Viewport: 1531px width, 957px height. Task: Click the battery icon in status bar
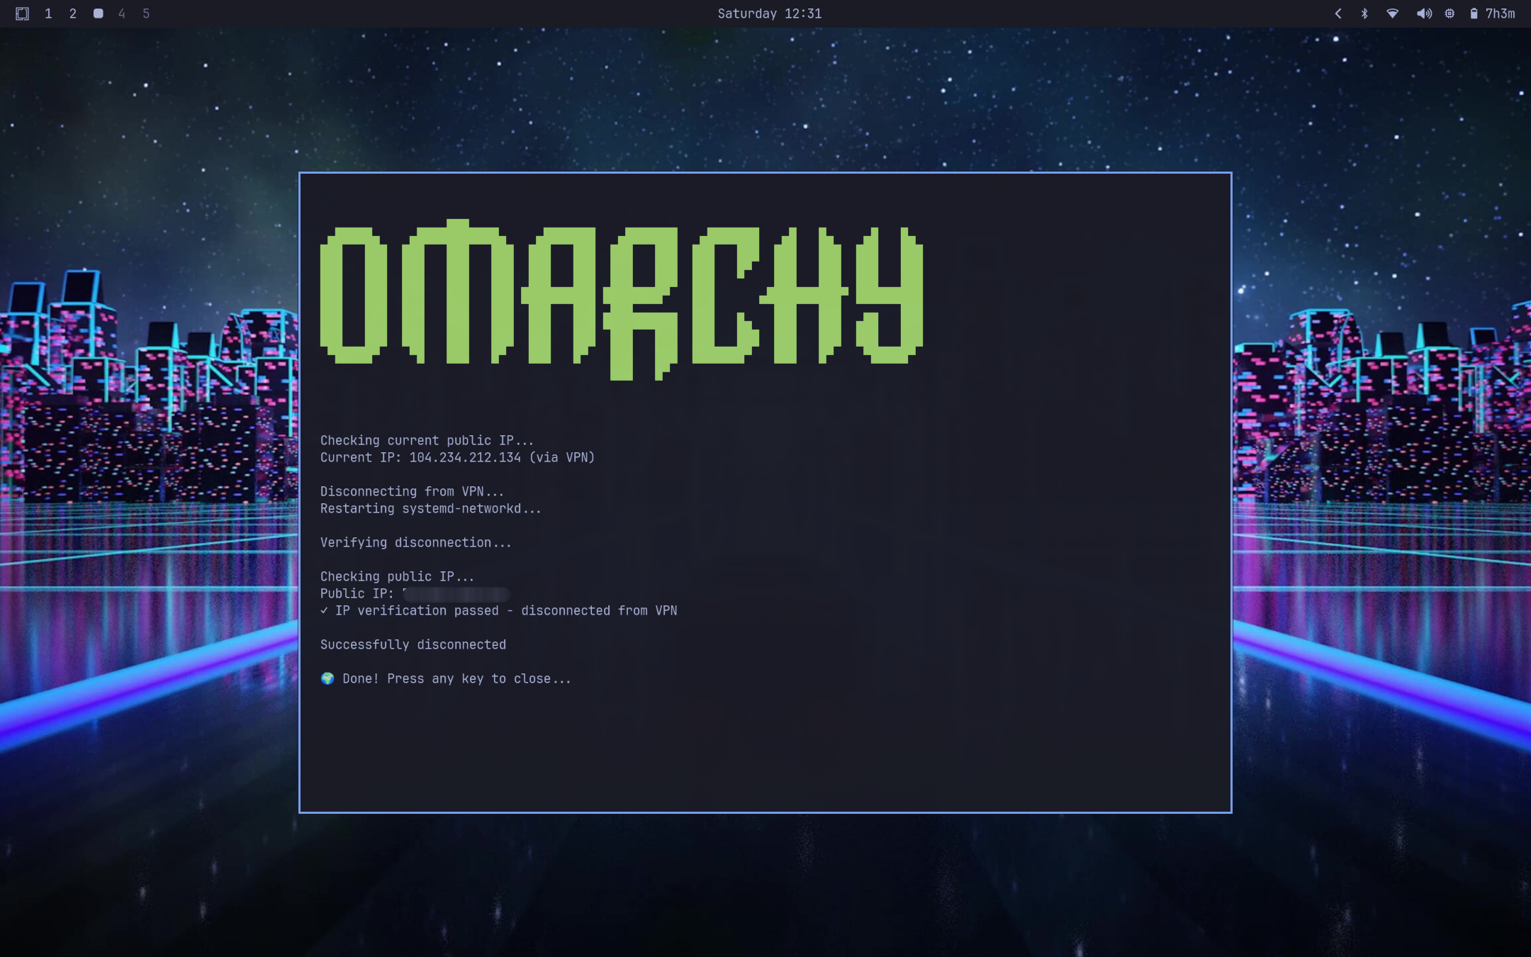tap(1474, 13)
